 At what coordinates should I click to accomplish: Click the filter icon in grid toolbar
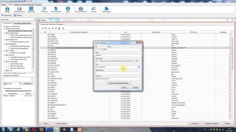pyautogui.click(x=56, y=29)
